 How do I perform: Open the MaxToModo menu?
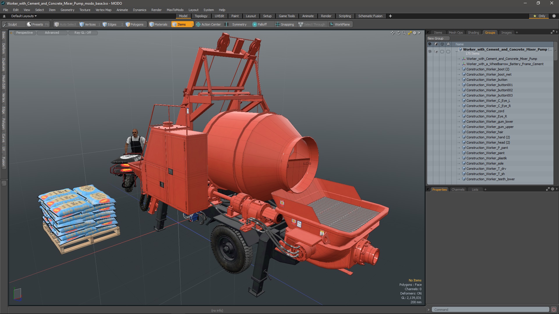[x=175, y=10]
